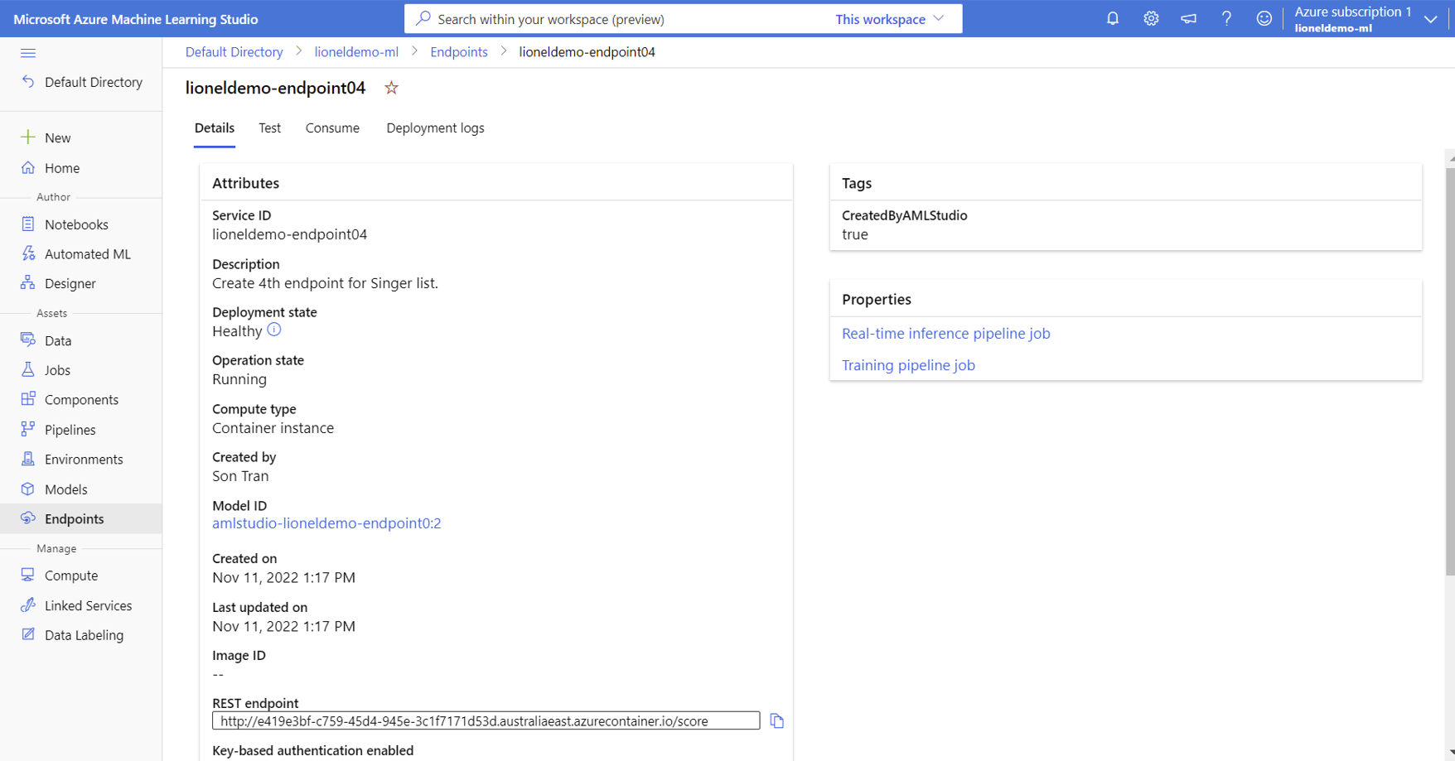
Task: Click the smiley feedback icon
Action: pyautogui.click(x=1264, y=18)
